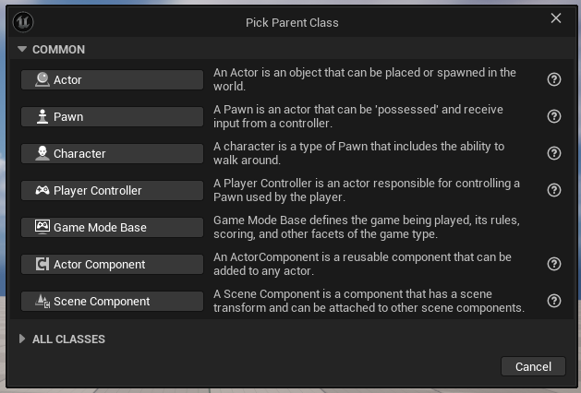Open help for Player Controller class
This screenshot has width=581, height=393.
(554, 190)
